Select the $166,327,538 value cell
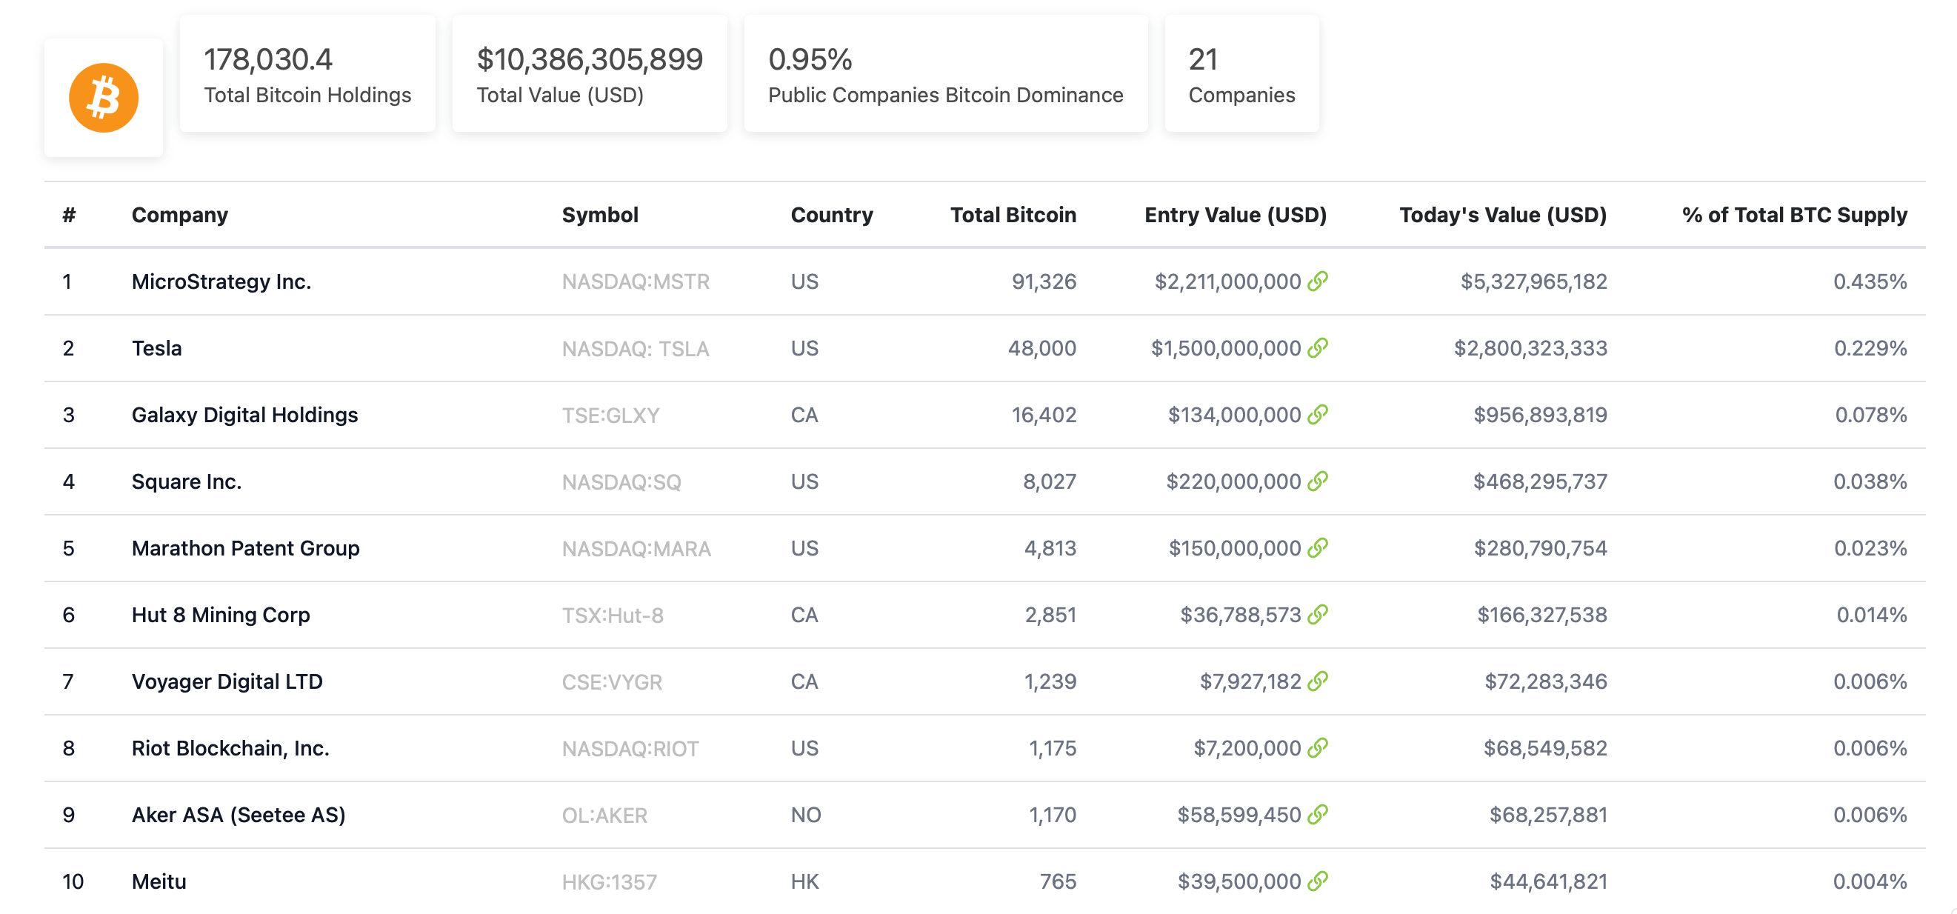The height and width of the screenshot is (914, 1957). tap(1541, 615)
